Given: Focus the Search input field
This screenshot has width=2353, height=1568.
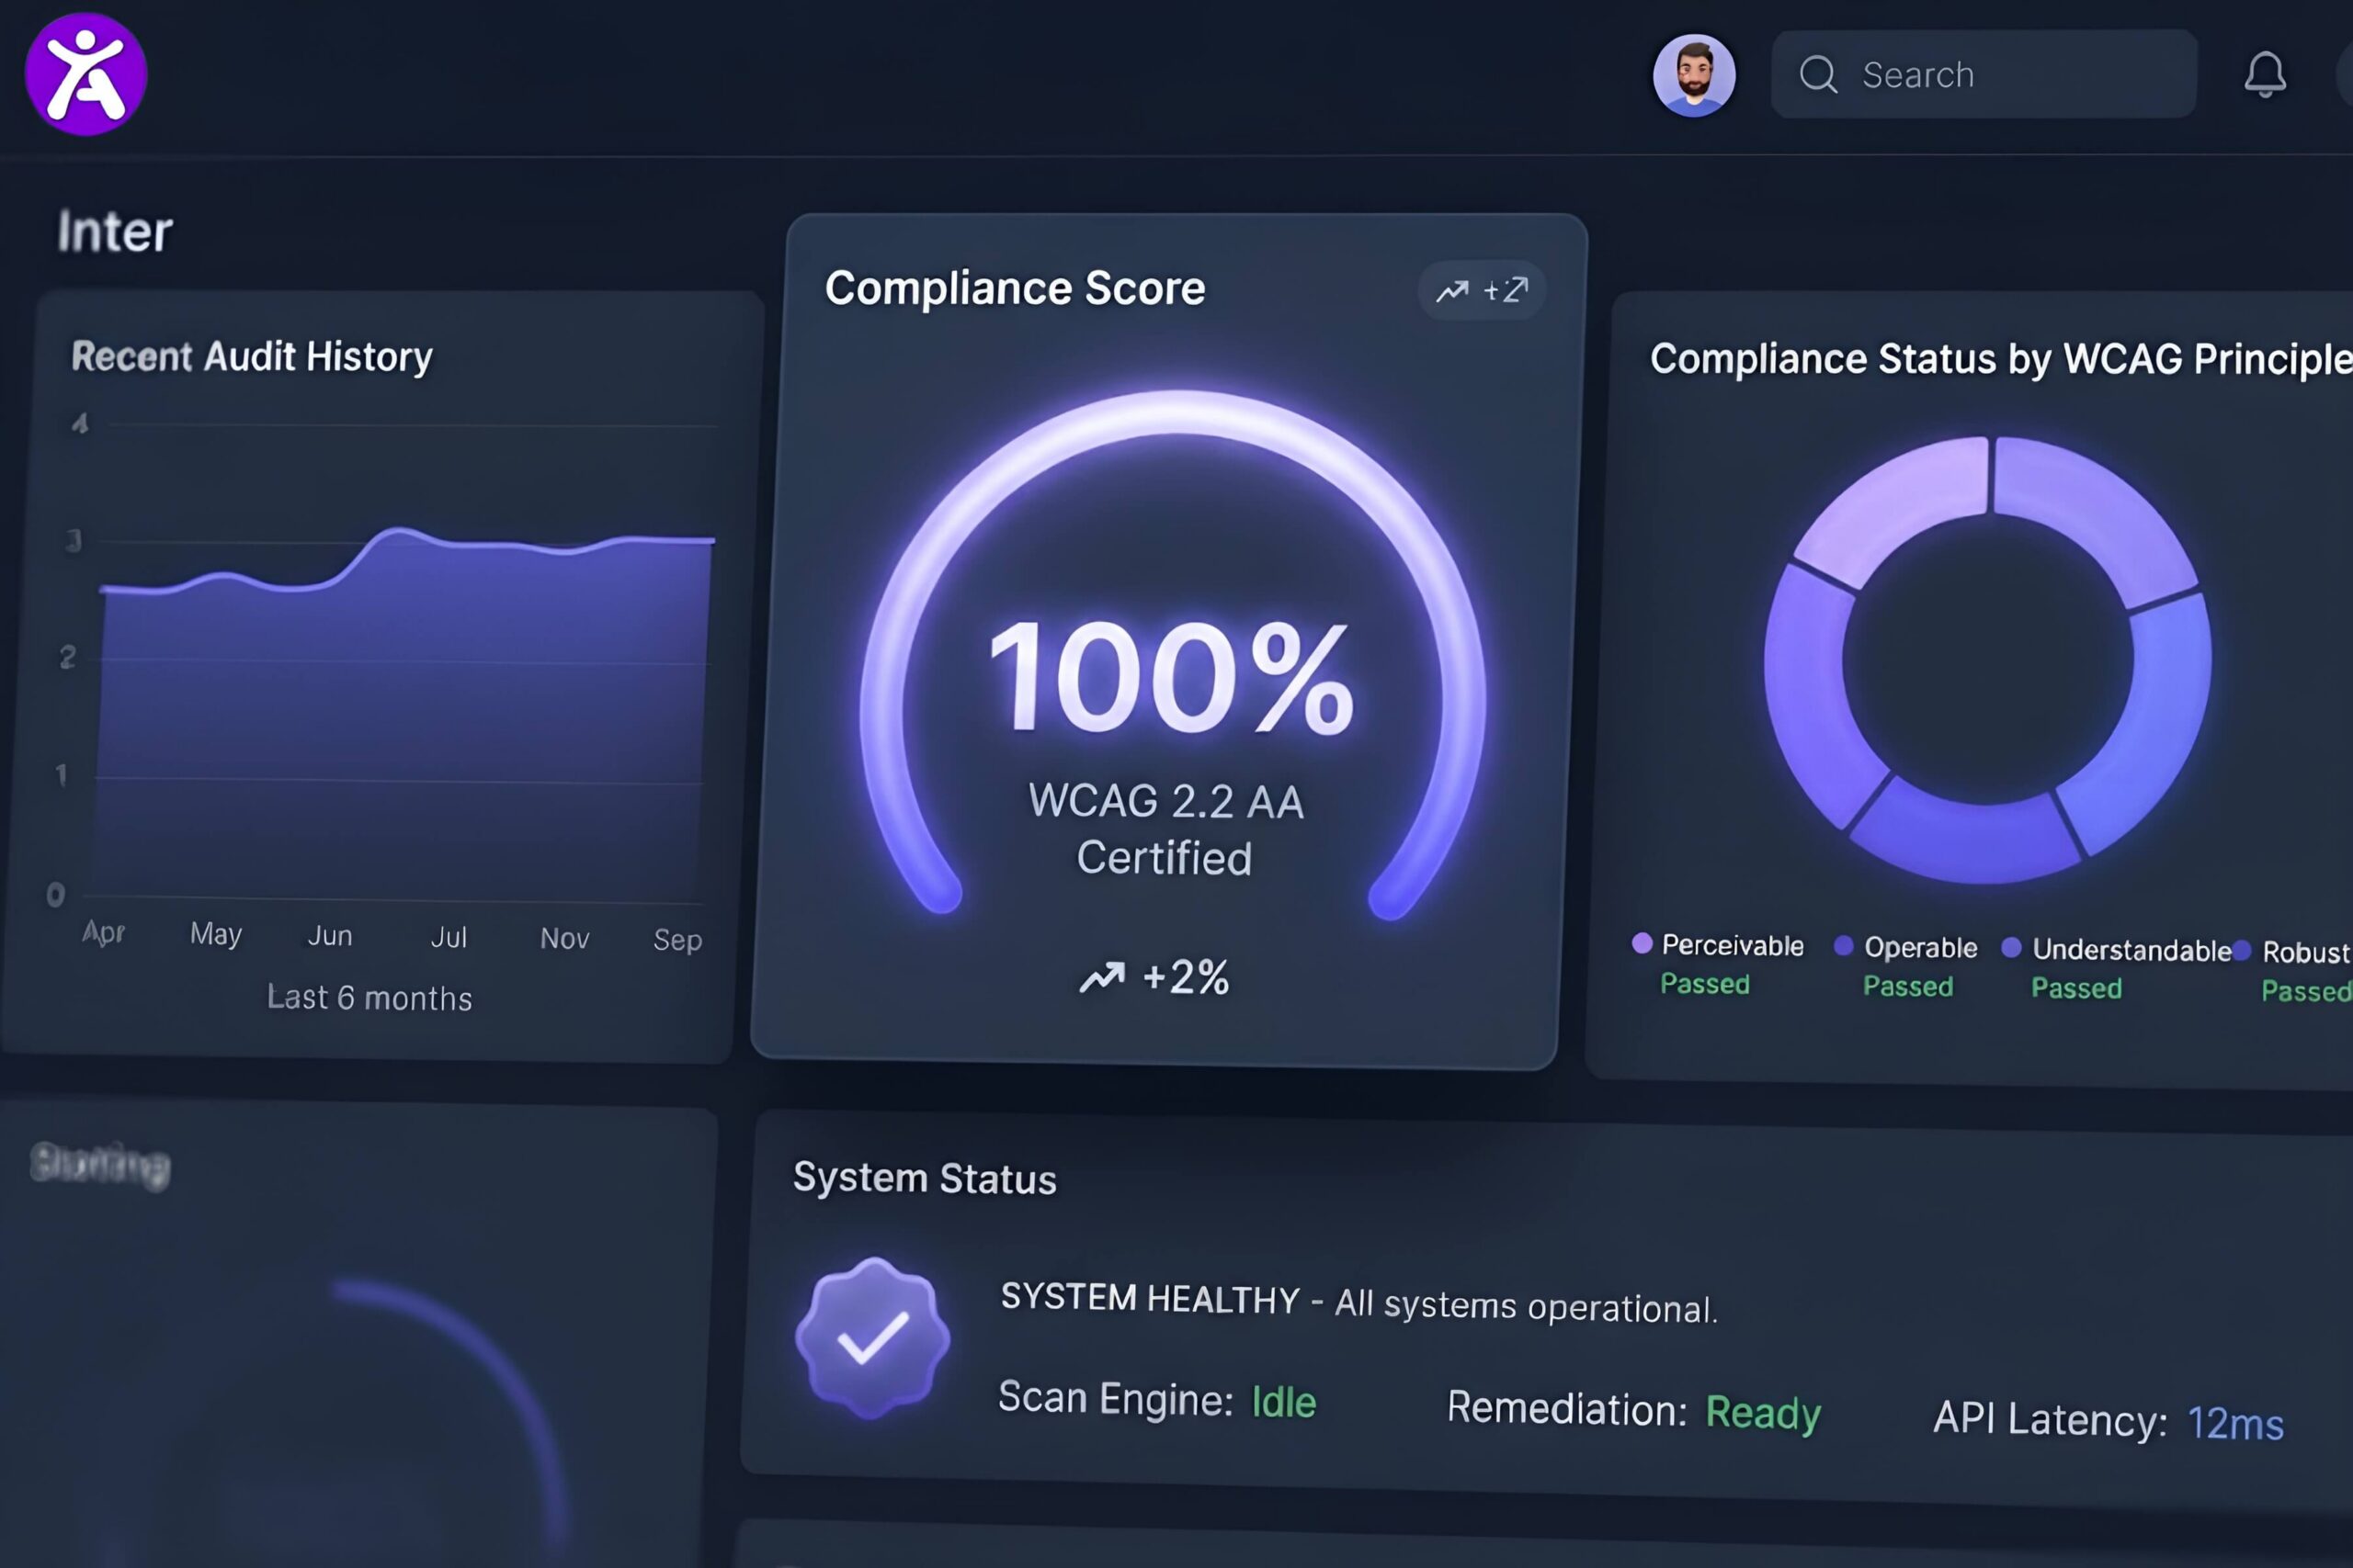Looking at the screenshot, I should coord(1984,74).
